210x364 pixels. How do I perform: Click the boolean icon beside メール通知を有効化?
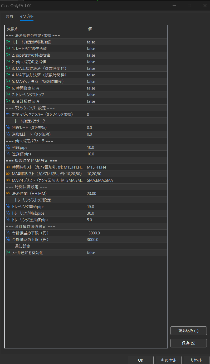(x=8, y=253)
